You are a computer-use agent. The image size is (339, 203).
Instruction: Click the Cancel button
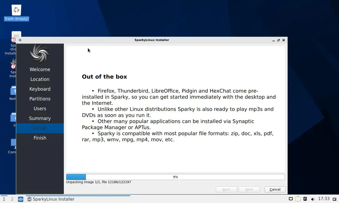[x=275, y=189]
